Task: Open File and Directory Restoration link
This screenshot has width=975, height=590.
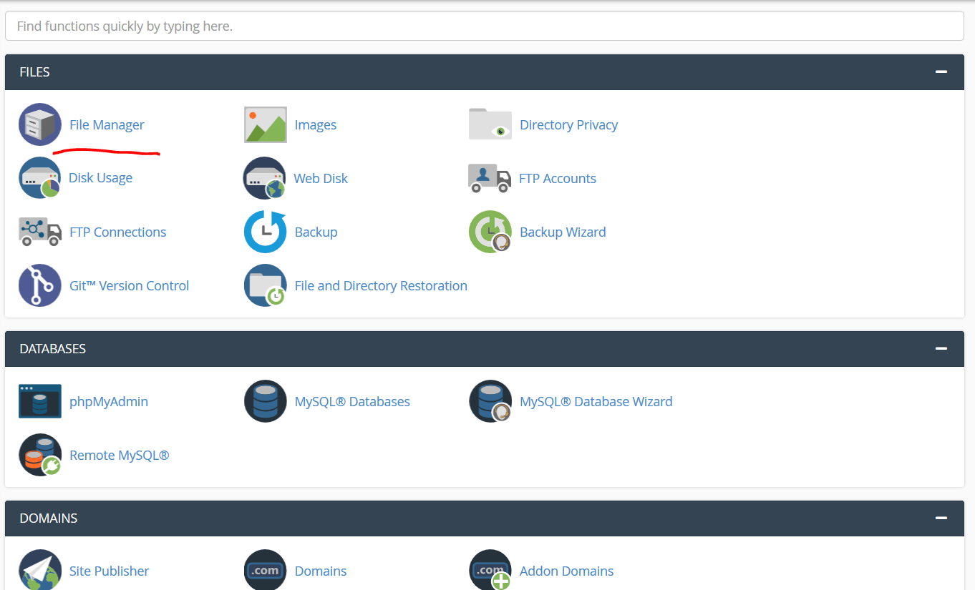Action: (x=381, y=286)
